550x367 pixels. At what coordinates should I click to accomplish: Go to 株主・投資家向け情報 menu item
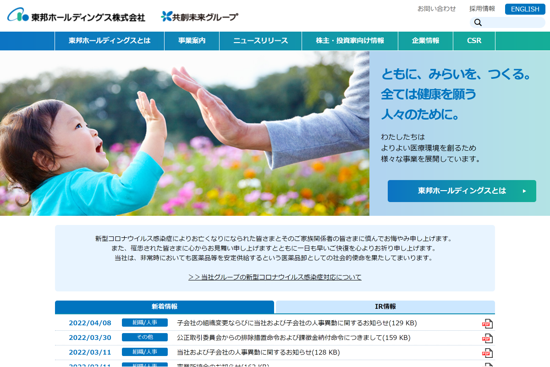[x=350, y=41]
